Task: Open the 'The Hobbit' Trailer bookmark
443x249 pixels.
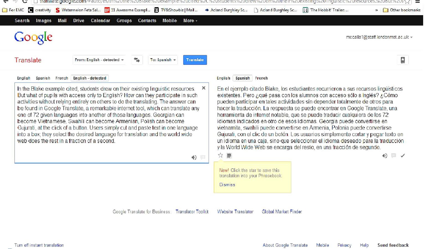Action: click(x=326, y=10)
